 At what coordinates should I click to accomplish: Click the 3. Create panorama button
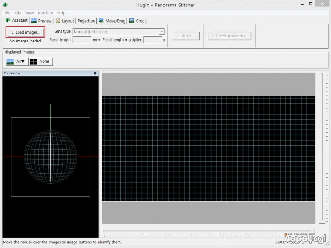coord(230,36)
